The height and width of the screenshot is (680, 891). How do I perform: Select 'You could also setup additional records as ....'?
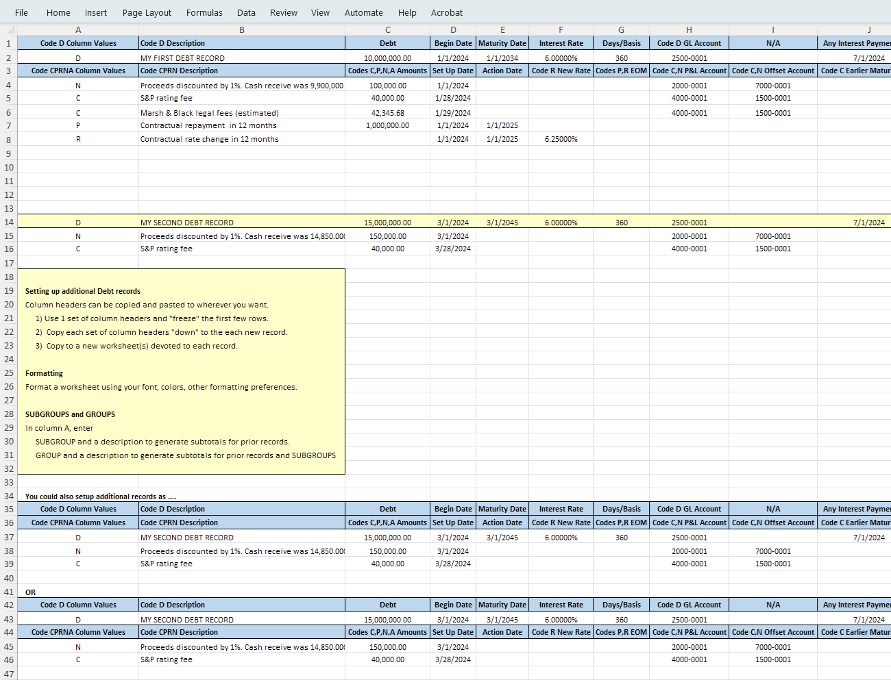[101, 496]
